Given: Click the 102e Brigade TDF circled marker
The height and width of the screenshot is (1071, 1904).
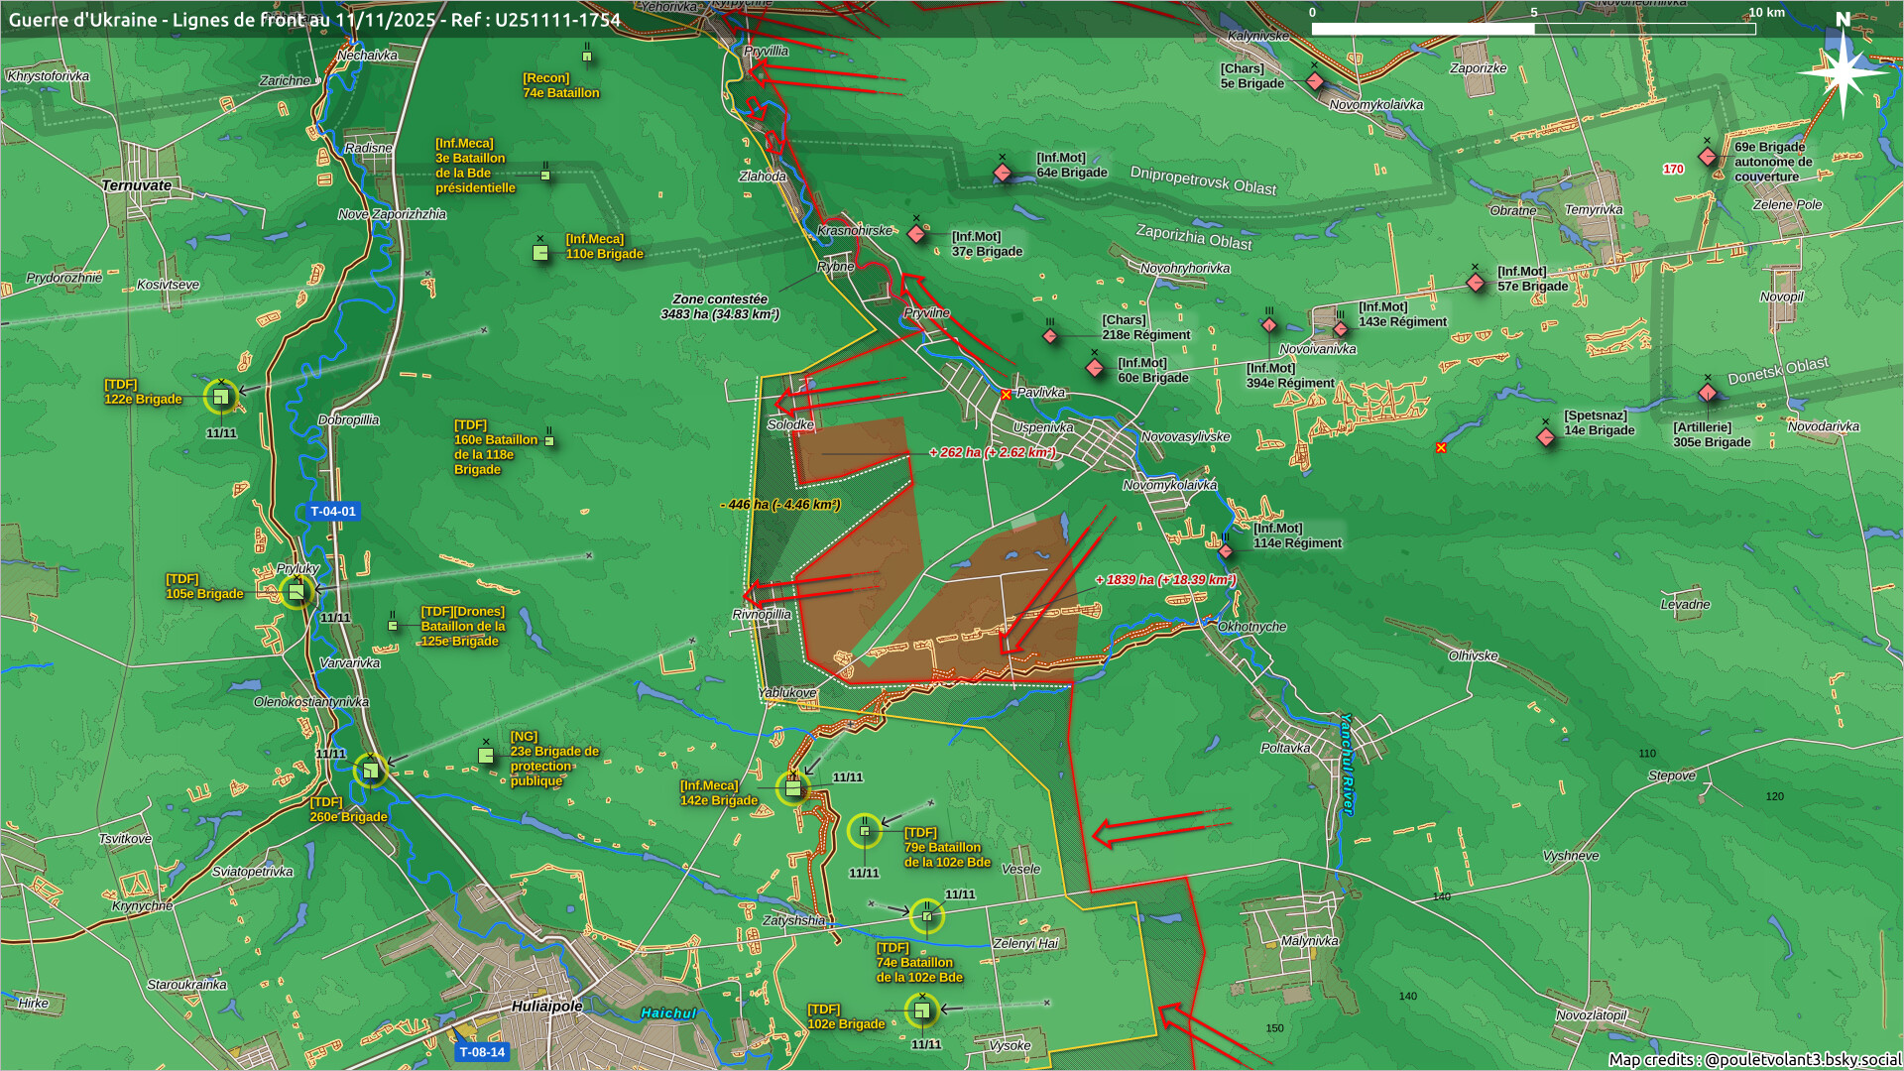Looking at the screenshot, I should pyautogui.click(x=921, y=1011).
